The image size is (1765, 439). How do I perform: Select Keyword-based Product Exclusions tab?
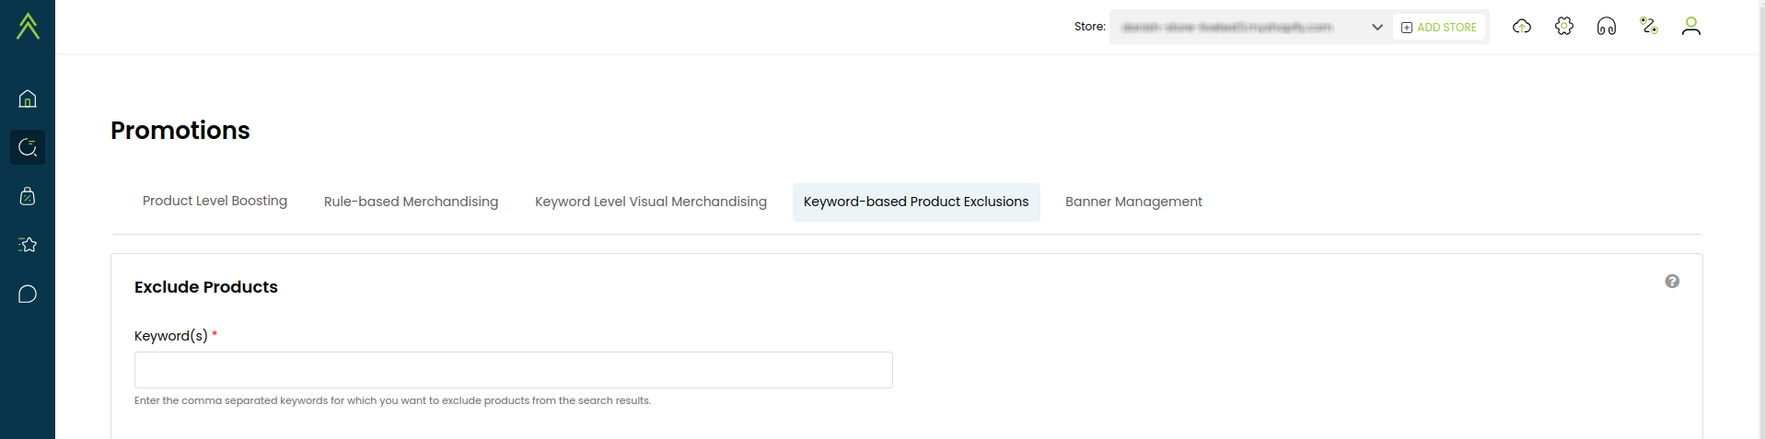916,202
